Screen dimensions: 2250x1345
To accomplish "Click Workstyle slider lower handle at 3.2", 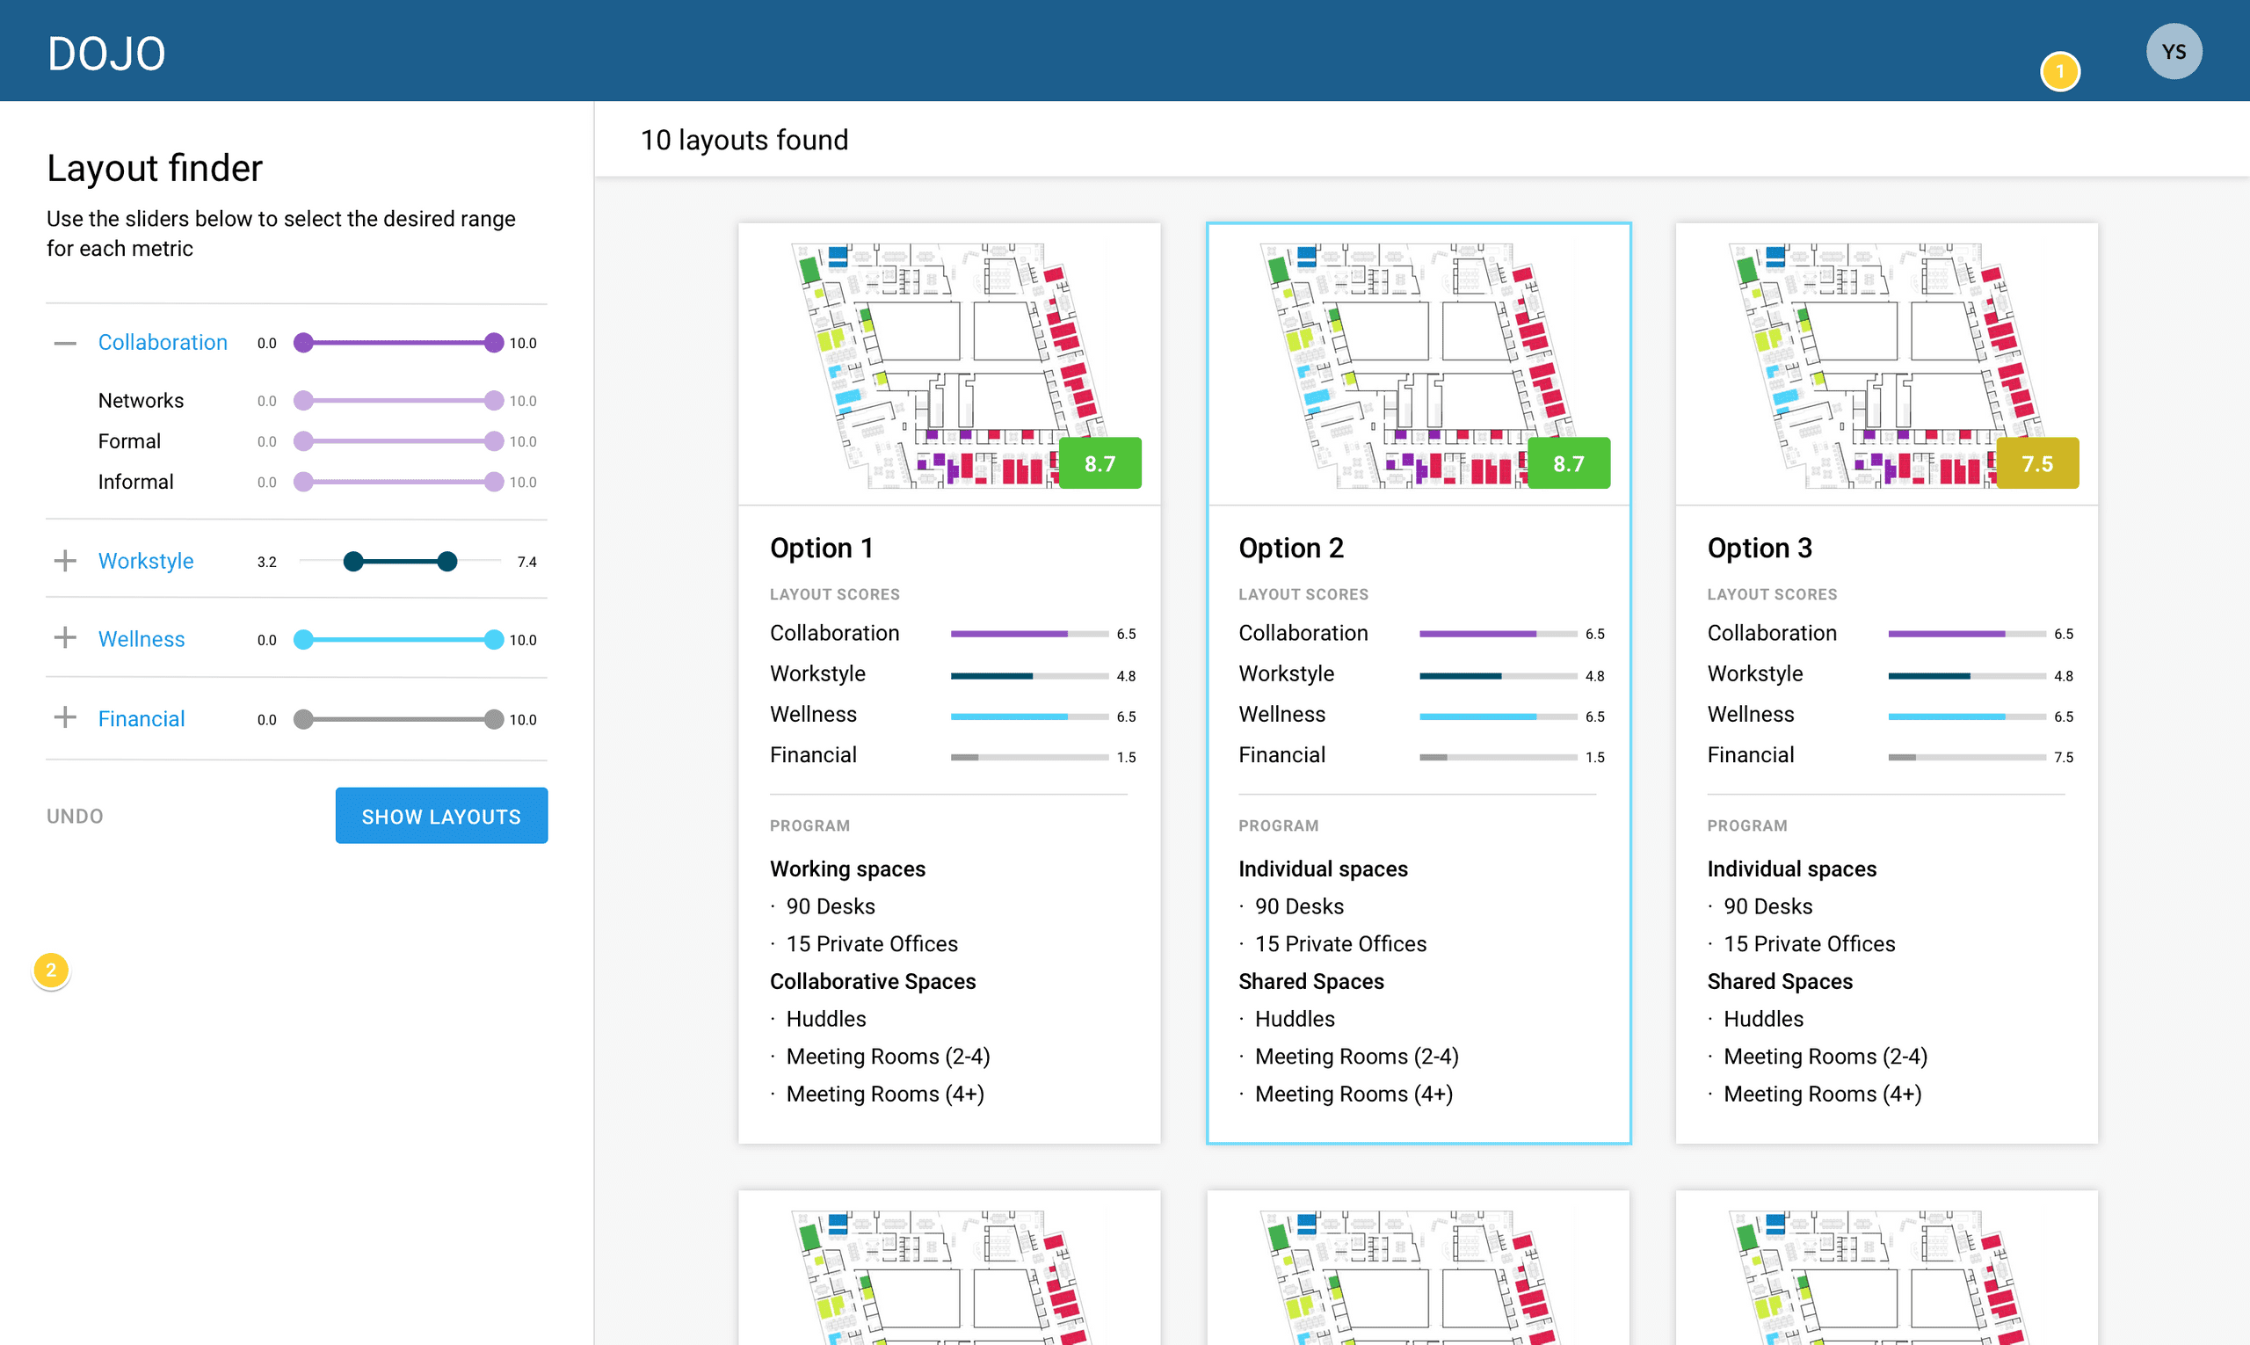I will 353,562.
